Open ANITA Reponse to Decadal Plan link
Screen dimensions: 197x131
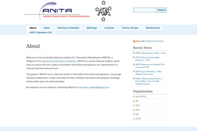click(150, 66)
